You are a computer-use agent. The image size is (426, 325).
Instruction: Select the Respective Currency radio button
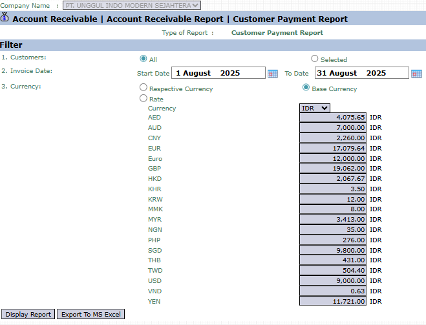(144, 87)
